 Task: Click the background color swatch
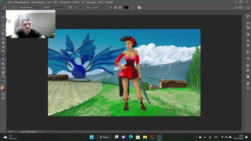4,90
